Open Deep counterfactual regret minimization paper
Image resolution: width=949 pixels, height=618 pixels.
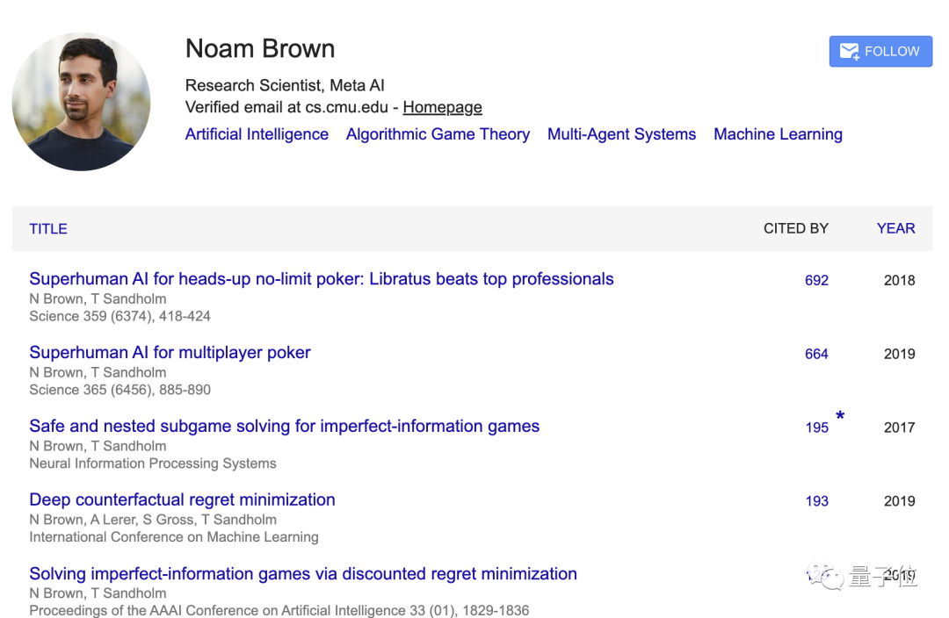(182, 500)
